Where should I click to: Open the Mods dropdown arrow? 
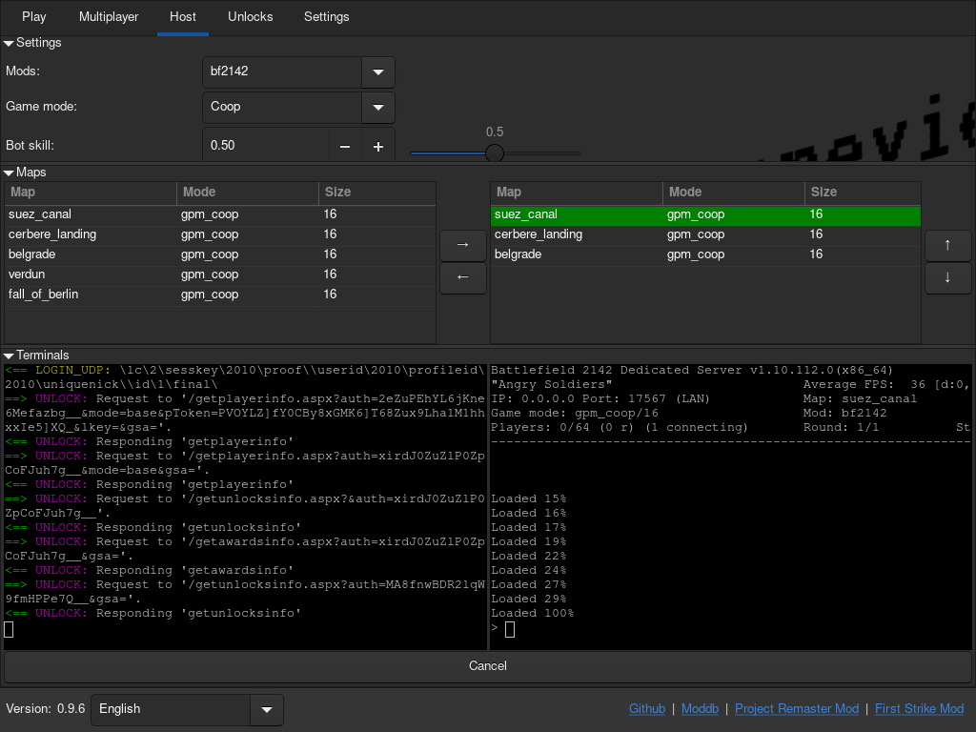coord(377,72)
